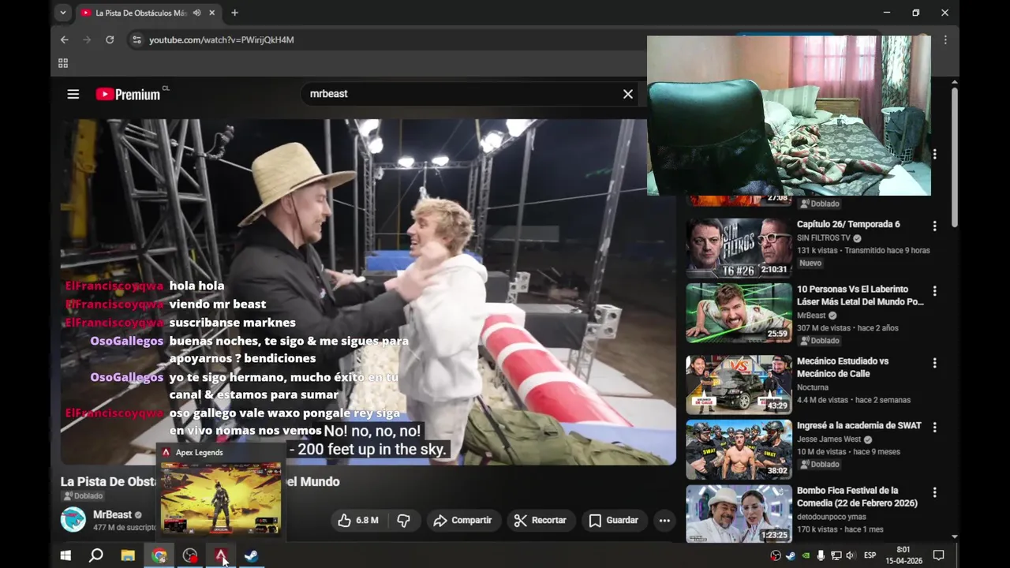1010x568 pixels.
Task: Click the video player area
Action: (368, 292)
